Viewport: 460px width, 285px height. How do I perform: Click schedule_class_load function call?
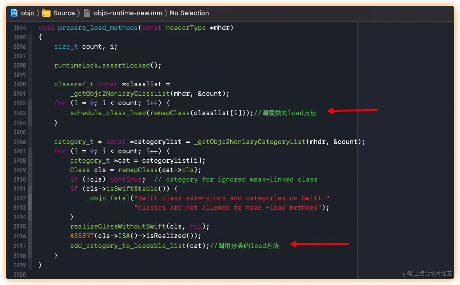point(108,113)
